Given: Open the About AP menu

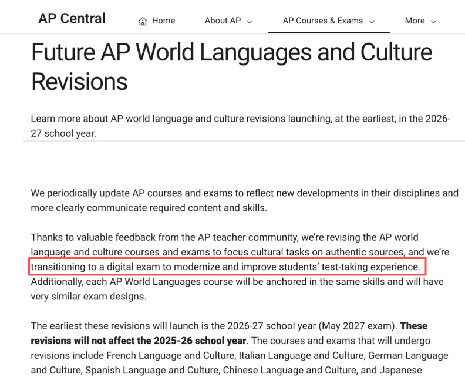Looking at the screenshot, I should pyautogui.click(x=228, y=21).
